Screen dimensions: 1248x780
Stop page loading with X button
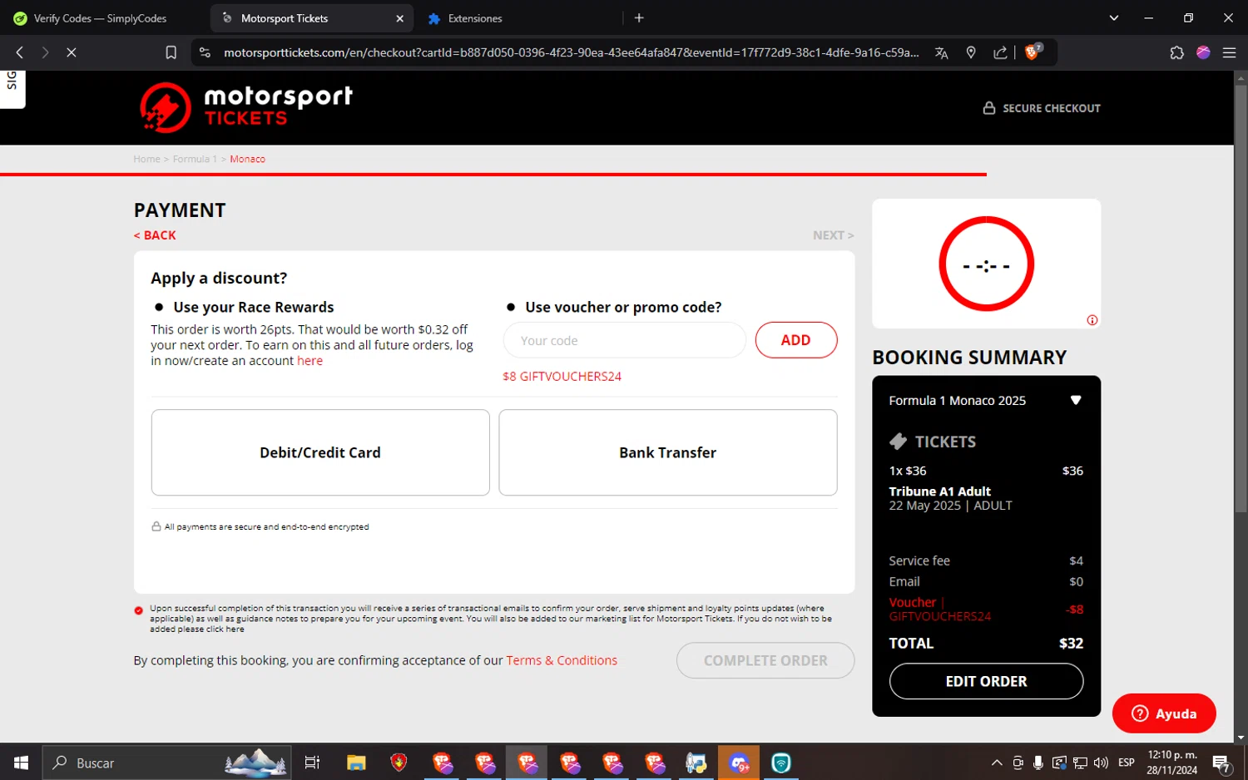pos(72,52)
